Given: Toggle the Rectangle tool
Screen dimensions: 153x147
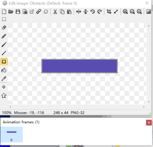Looking at the screenshot, I should click(x=4, y=62).
